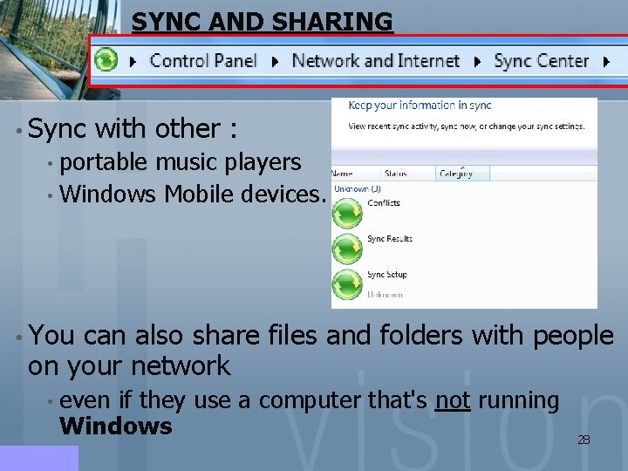
Task: Select the Sync Setup item label
Action: (x=387, y=275)
